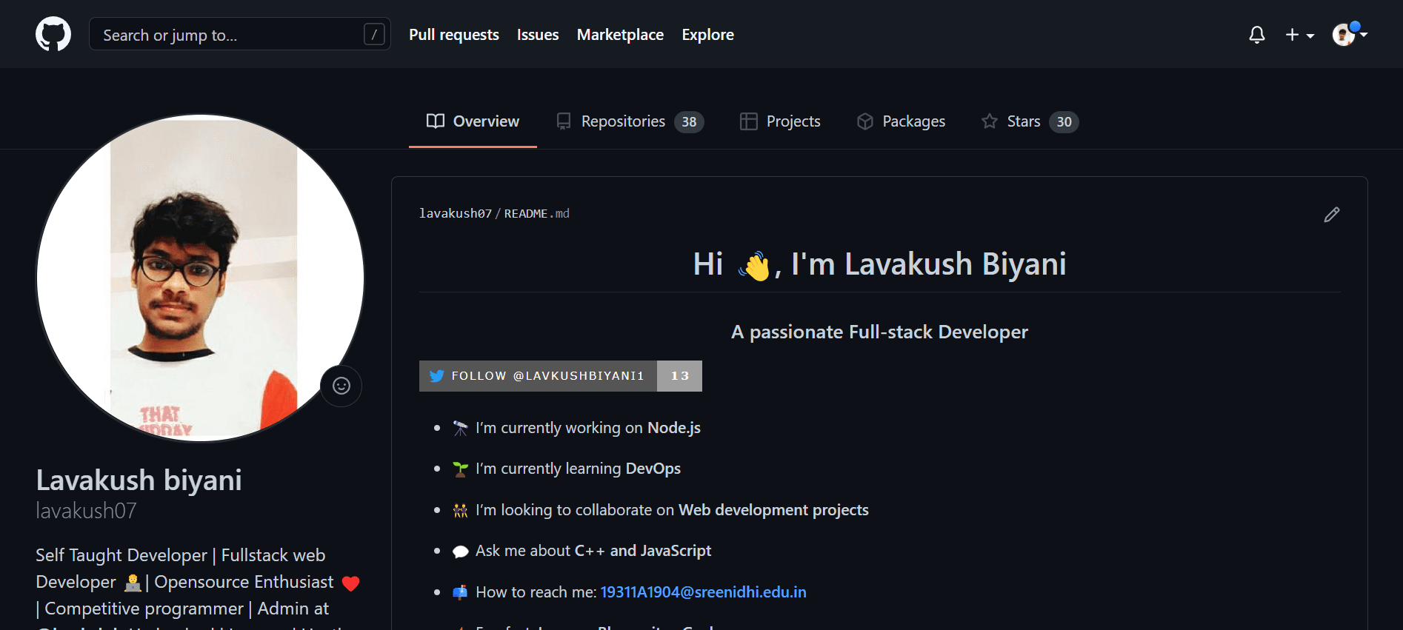Click the 19311A1904@sreenidhi.edu.in email link
This screenshot has height=630, width=1403.
702,592
